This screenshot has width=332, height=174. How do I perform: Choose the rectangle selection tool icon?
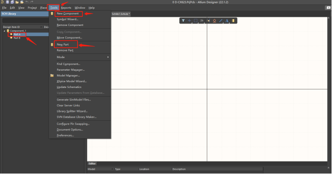(196, 21)
